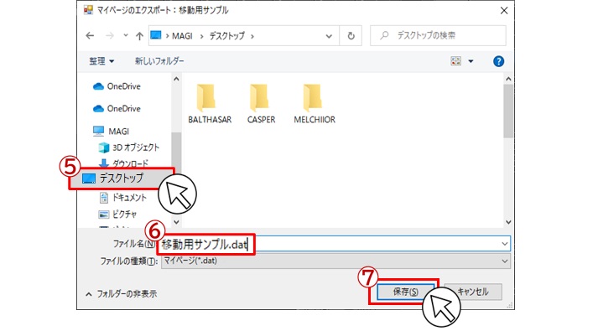Close the export dialog
This screenshot has height=331, width=598.
click(504, 11)
